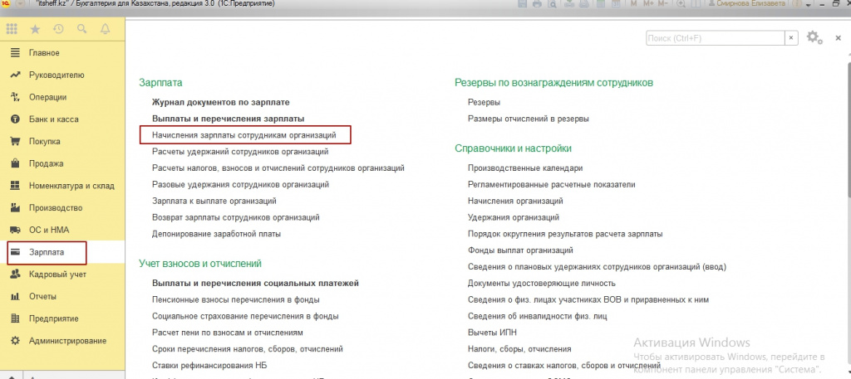Clear the search field with x button
This screenshot has height=379, width=851.
(x=791, y=38)
